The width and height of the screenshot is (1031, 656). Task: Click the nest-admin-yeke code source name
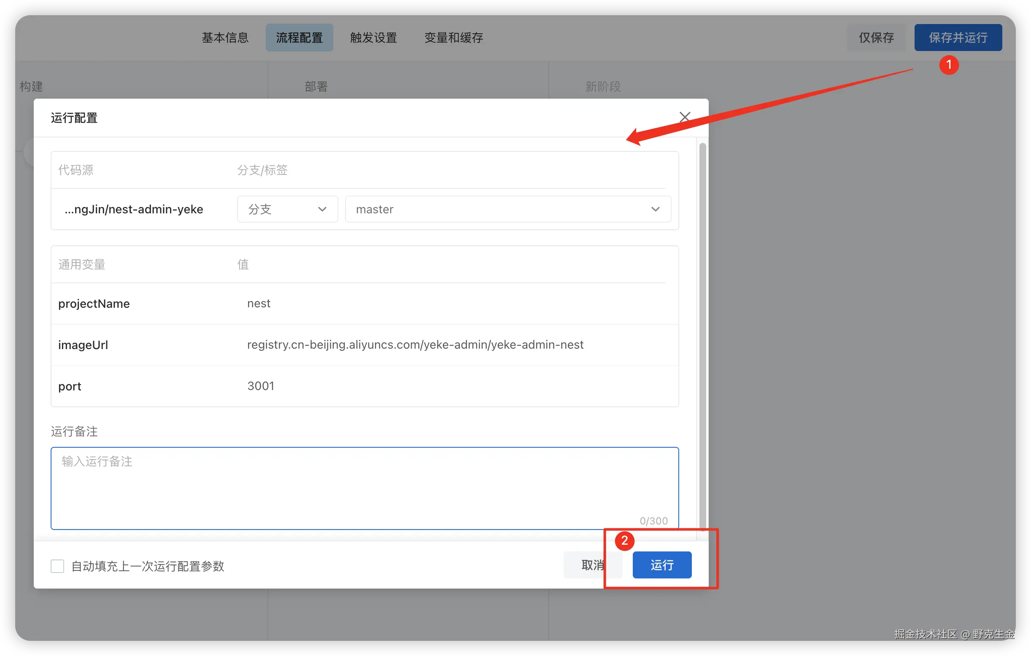click(x=134, y=209)
